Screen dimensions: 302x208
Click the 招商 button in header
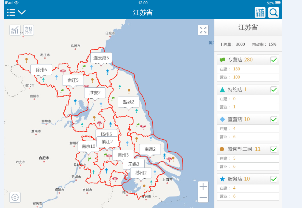tap(260, 12)
